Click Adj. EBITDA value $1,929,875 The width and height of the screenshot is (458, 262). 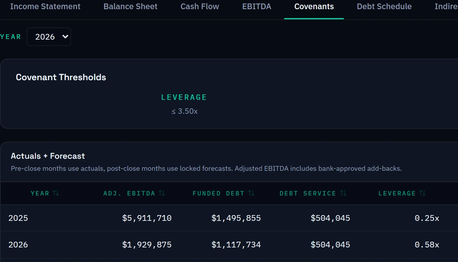(147, 245)
